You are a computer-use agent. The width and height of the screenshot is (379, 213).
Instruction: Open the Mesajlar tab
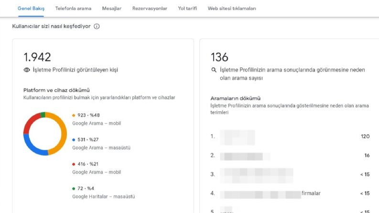[x=112, y=9]
